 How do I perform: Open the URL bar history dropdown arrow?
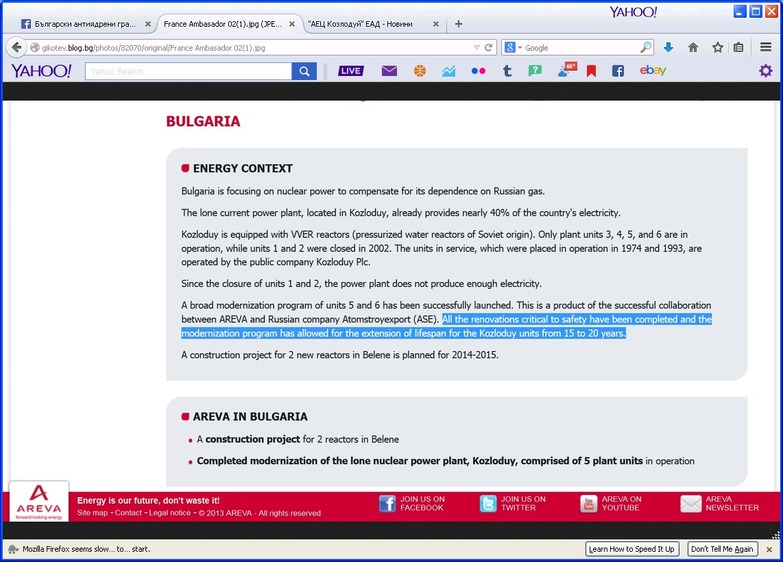477,48
